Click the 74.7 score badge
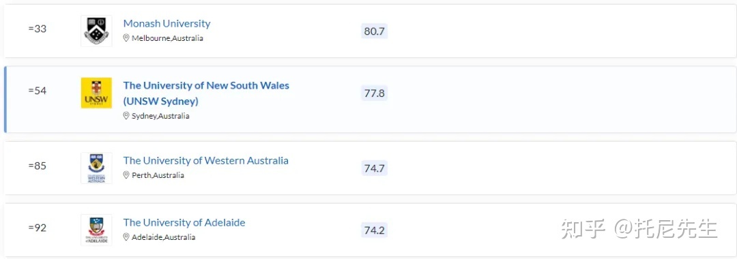This screenshot has height=259, width=737. point(374,168)
